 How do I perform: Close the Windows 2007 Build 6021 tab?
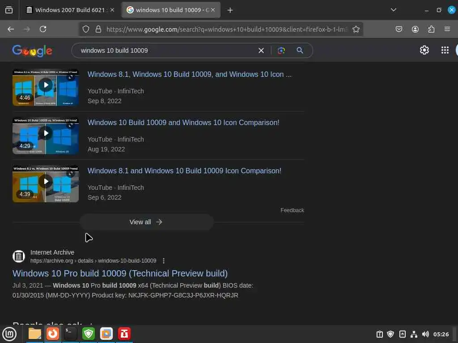(112, 10)
